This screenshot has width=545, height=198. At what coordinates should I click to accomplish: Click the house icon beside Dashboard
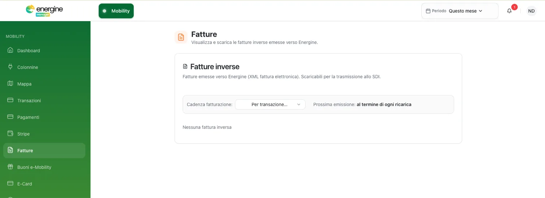point(10,50)
